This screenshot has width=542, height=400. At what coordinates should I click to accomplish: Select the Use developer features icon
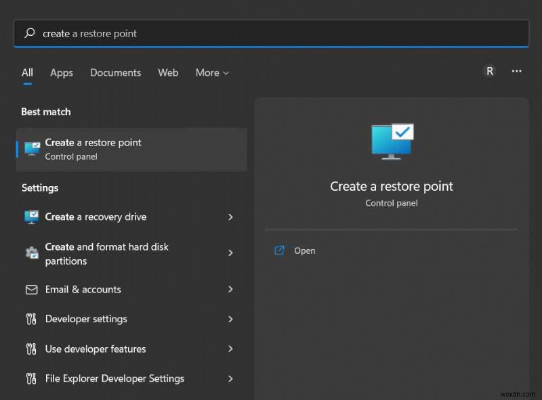click(x=31, y=349)
